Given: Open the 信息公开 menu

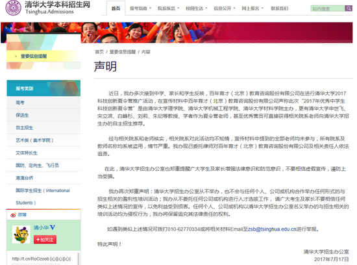Looking at the screenshot, I should pos(222,8).
